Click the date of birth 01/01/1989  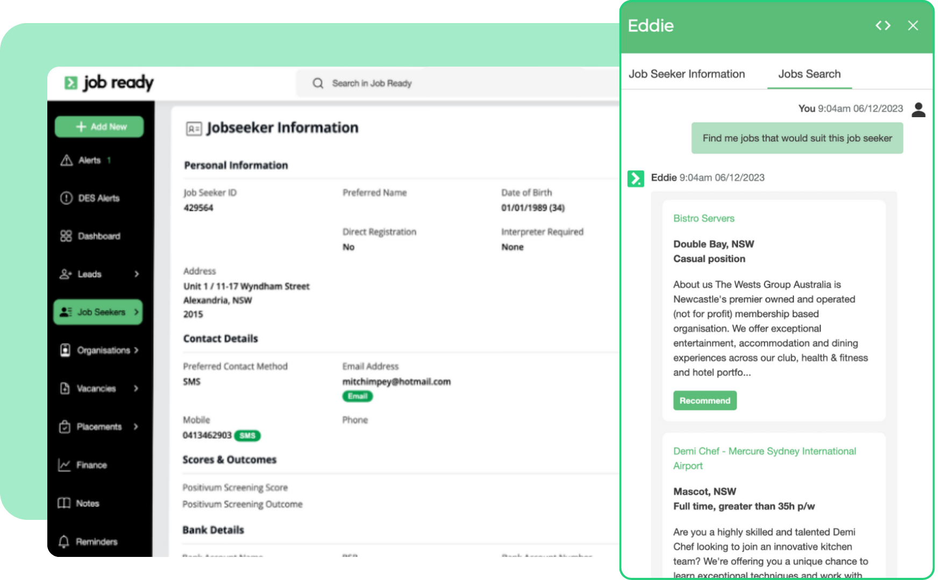pos(533,208)
